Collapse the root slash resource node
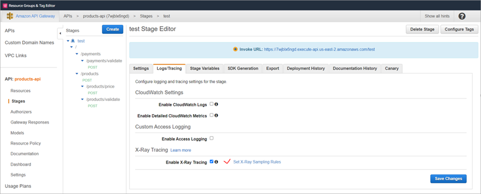Viewport: 481px width, 194px height. coord(71,47)
